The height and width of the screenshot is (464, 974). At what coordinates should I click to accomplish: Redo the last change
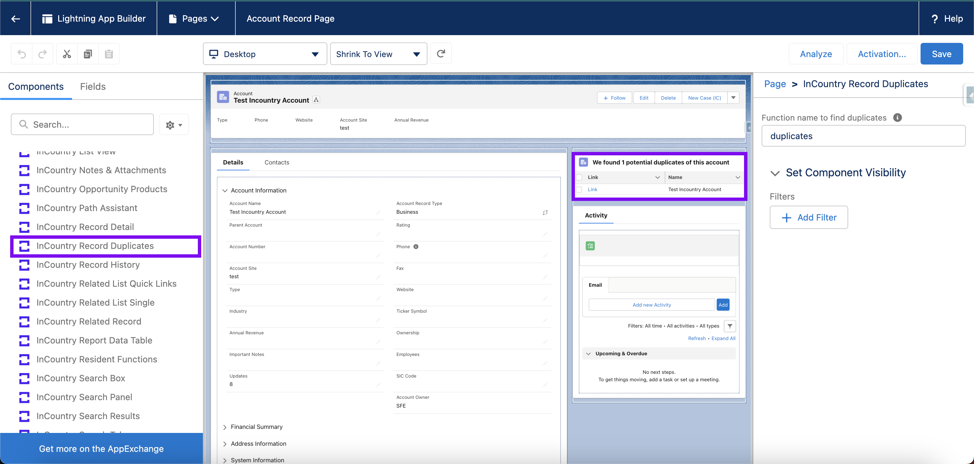pos(43,54)
